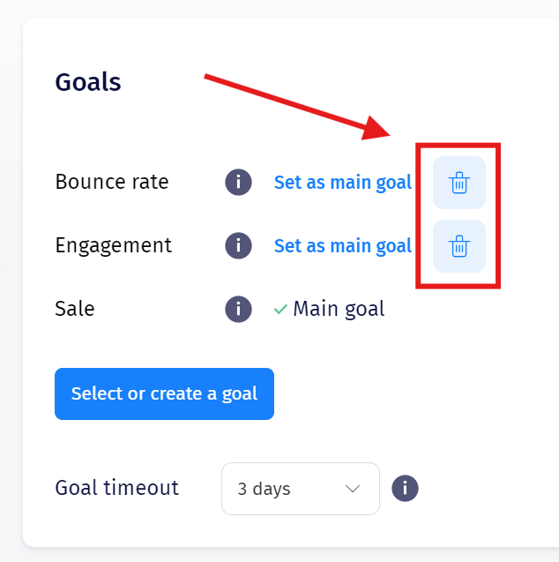
Task: Show info for Engagement goal
Action: [238, 245]
